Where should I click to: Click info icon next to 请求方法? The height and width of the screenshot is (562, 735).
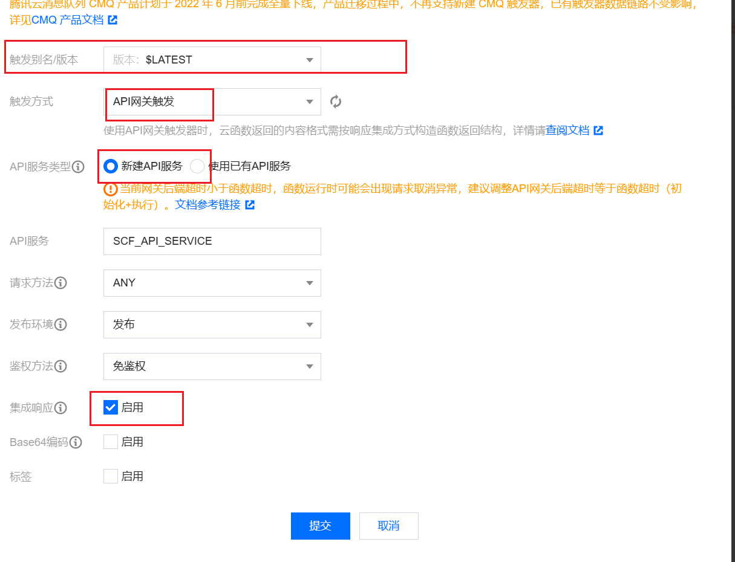click(x=60, y=283)
